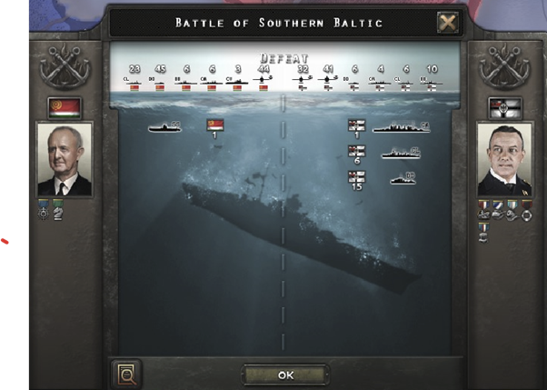547x390 pixels.
Task: Click the OK button
Action: pos(285,375)
